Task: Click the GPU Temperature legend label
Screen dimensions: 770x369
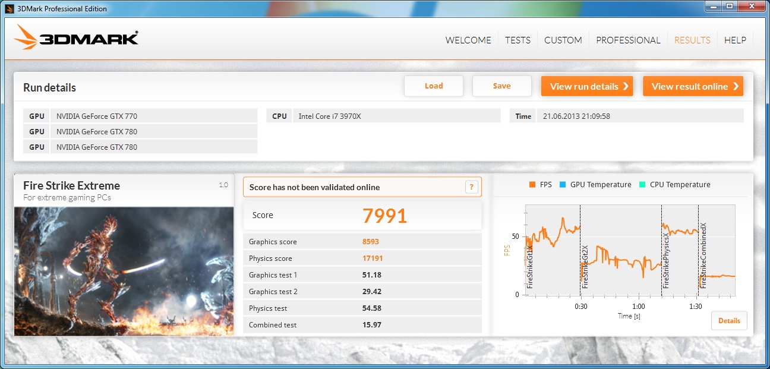Action: [601, 185]
